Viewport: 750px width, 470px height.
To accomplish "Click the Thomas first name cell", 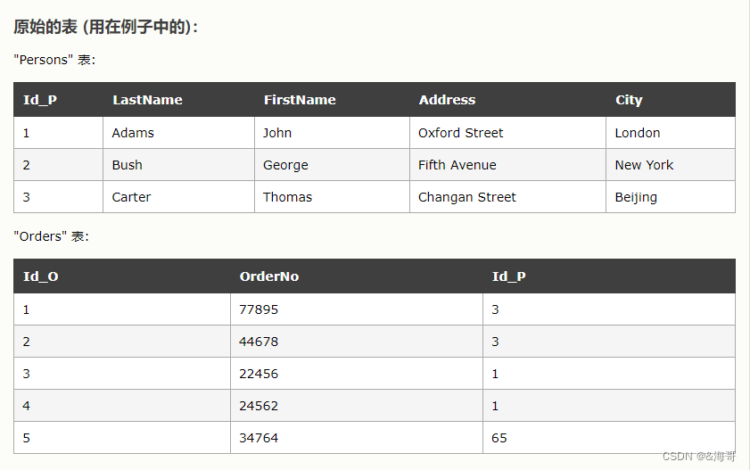I will coord(332,197).
